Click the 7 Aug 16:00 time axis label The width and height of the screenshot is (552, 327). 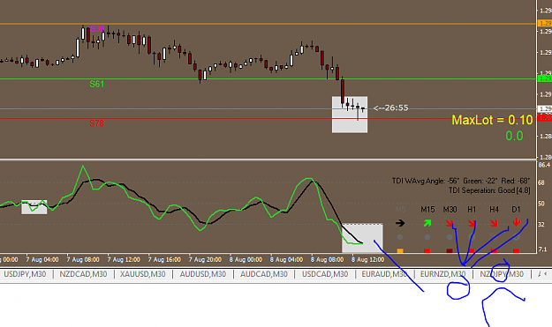[x=164, y=259]
